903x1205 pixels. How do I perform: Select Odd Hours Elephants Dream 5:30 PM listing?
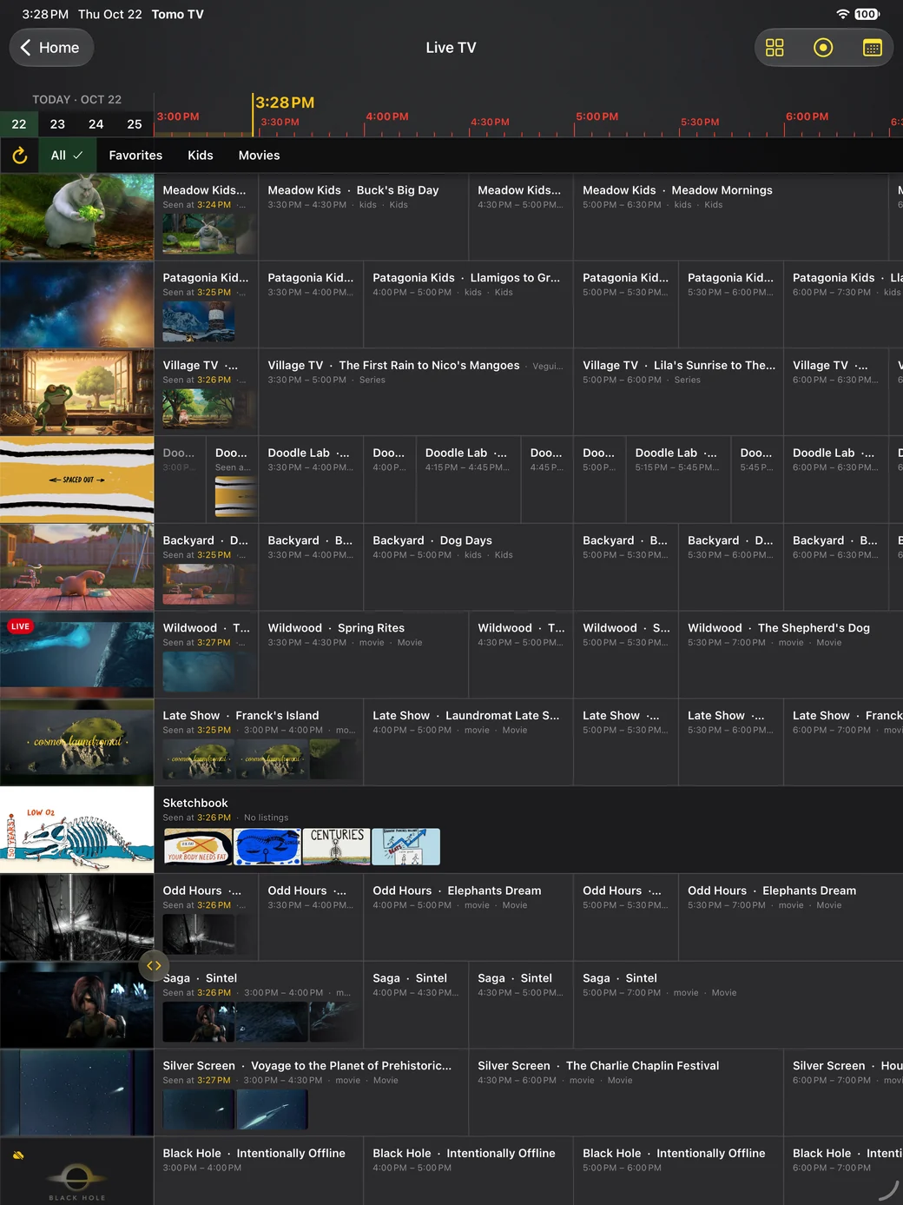791,918
